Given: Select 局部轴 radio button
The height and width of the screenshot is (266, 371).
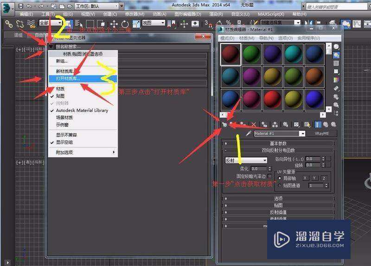Looking at the screenshot, I should (x=280, y=178).
